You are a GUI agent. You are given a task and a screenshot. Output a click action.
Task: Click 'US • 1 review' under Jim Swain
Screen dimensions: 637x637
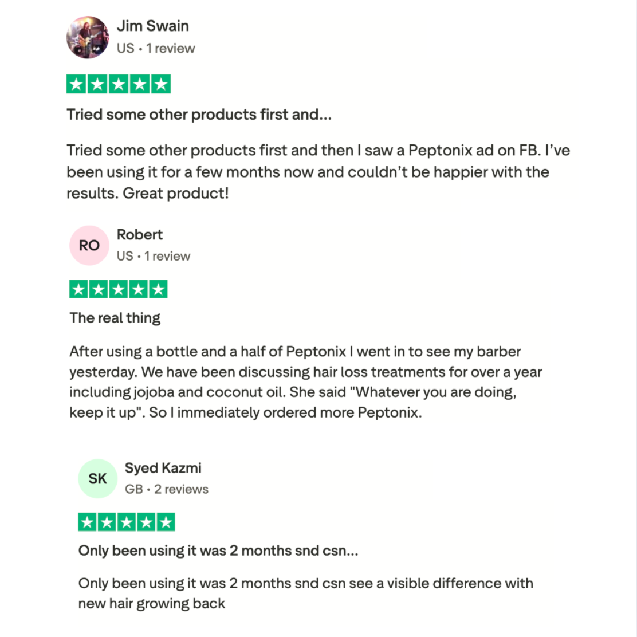pyautogui.click(x=156, y=48)
